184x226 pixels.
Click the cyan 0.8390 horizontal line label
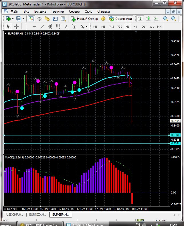[175, 135]
